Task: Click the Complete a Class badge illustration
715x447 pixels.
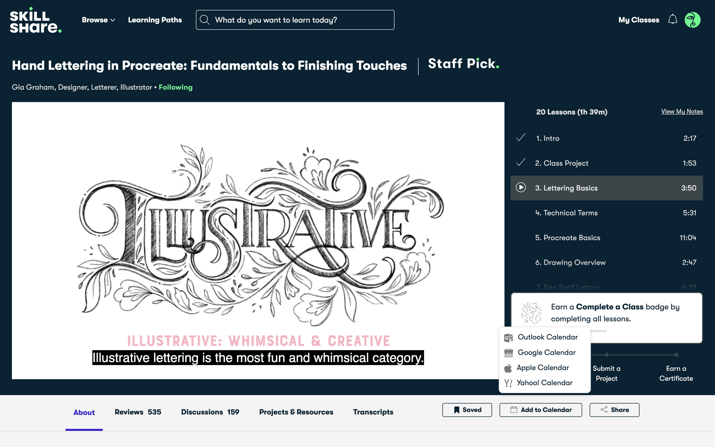Action: tap(531, 313)
